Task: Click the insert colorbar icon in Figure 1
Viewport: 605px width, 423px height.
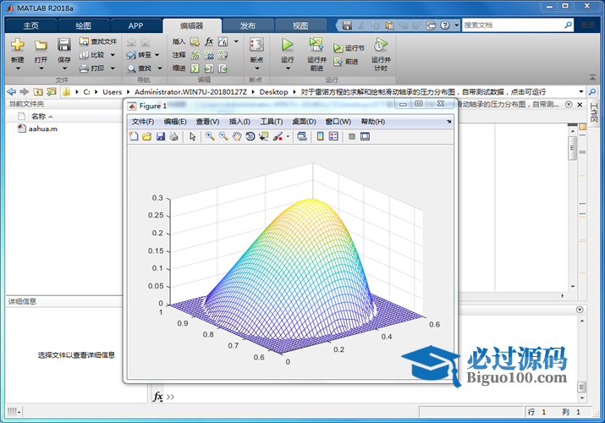Action: tap(320, 136)
